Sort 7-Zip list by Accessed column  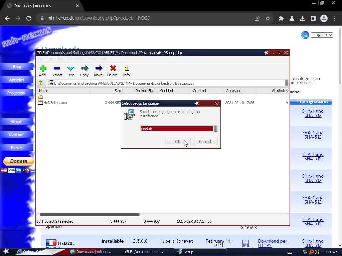pos(239,91)
